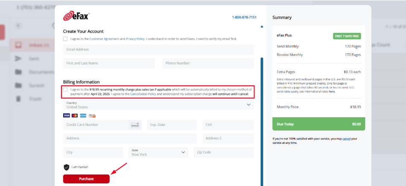Open the Customer Agreement link
406x186 pixels.
pos(104,39)
